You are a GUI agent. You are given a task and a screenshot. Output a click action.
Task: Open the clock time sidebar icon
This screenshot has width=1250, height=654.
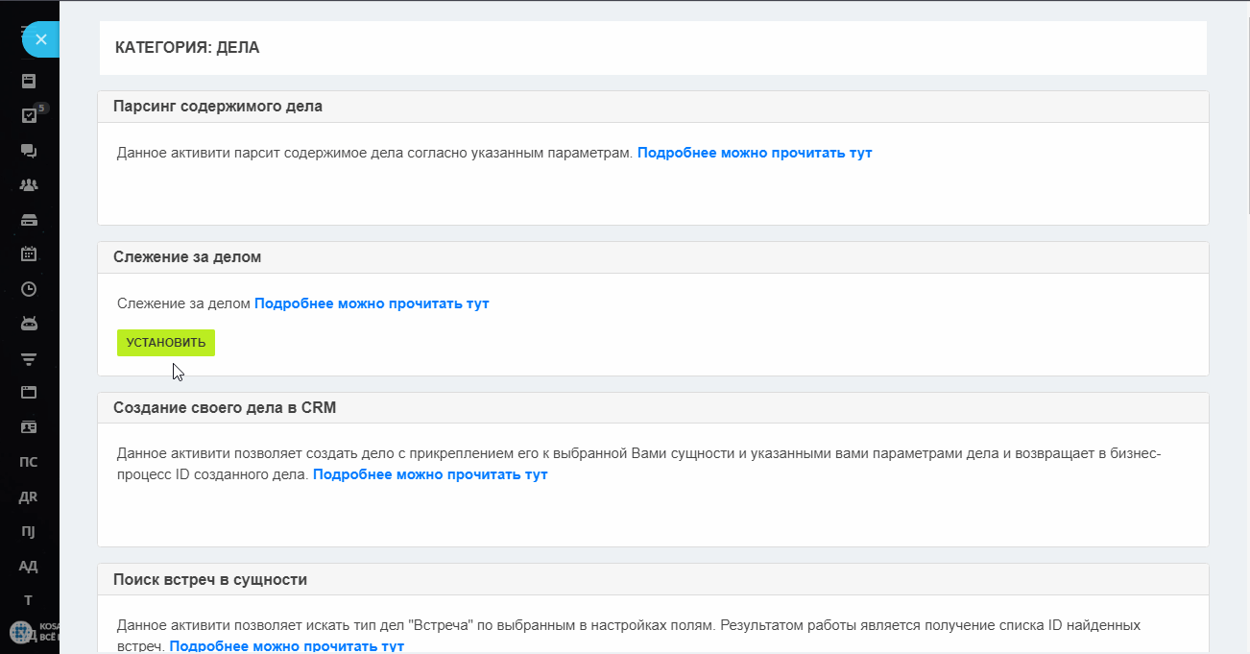(x=29, y=288)
